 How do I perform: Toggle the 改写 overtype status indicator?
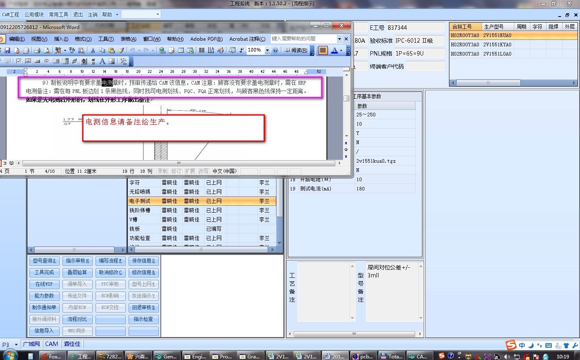point(204,171)
